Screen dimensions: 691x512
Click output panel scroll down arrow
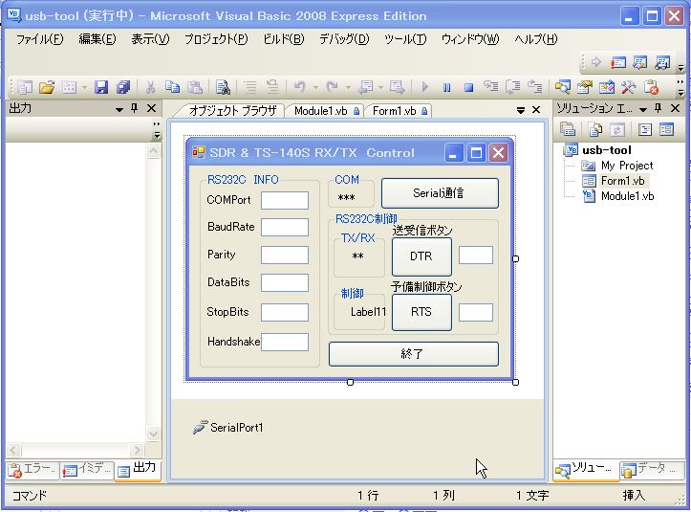click(x=153, y=434)
